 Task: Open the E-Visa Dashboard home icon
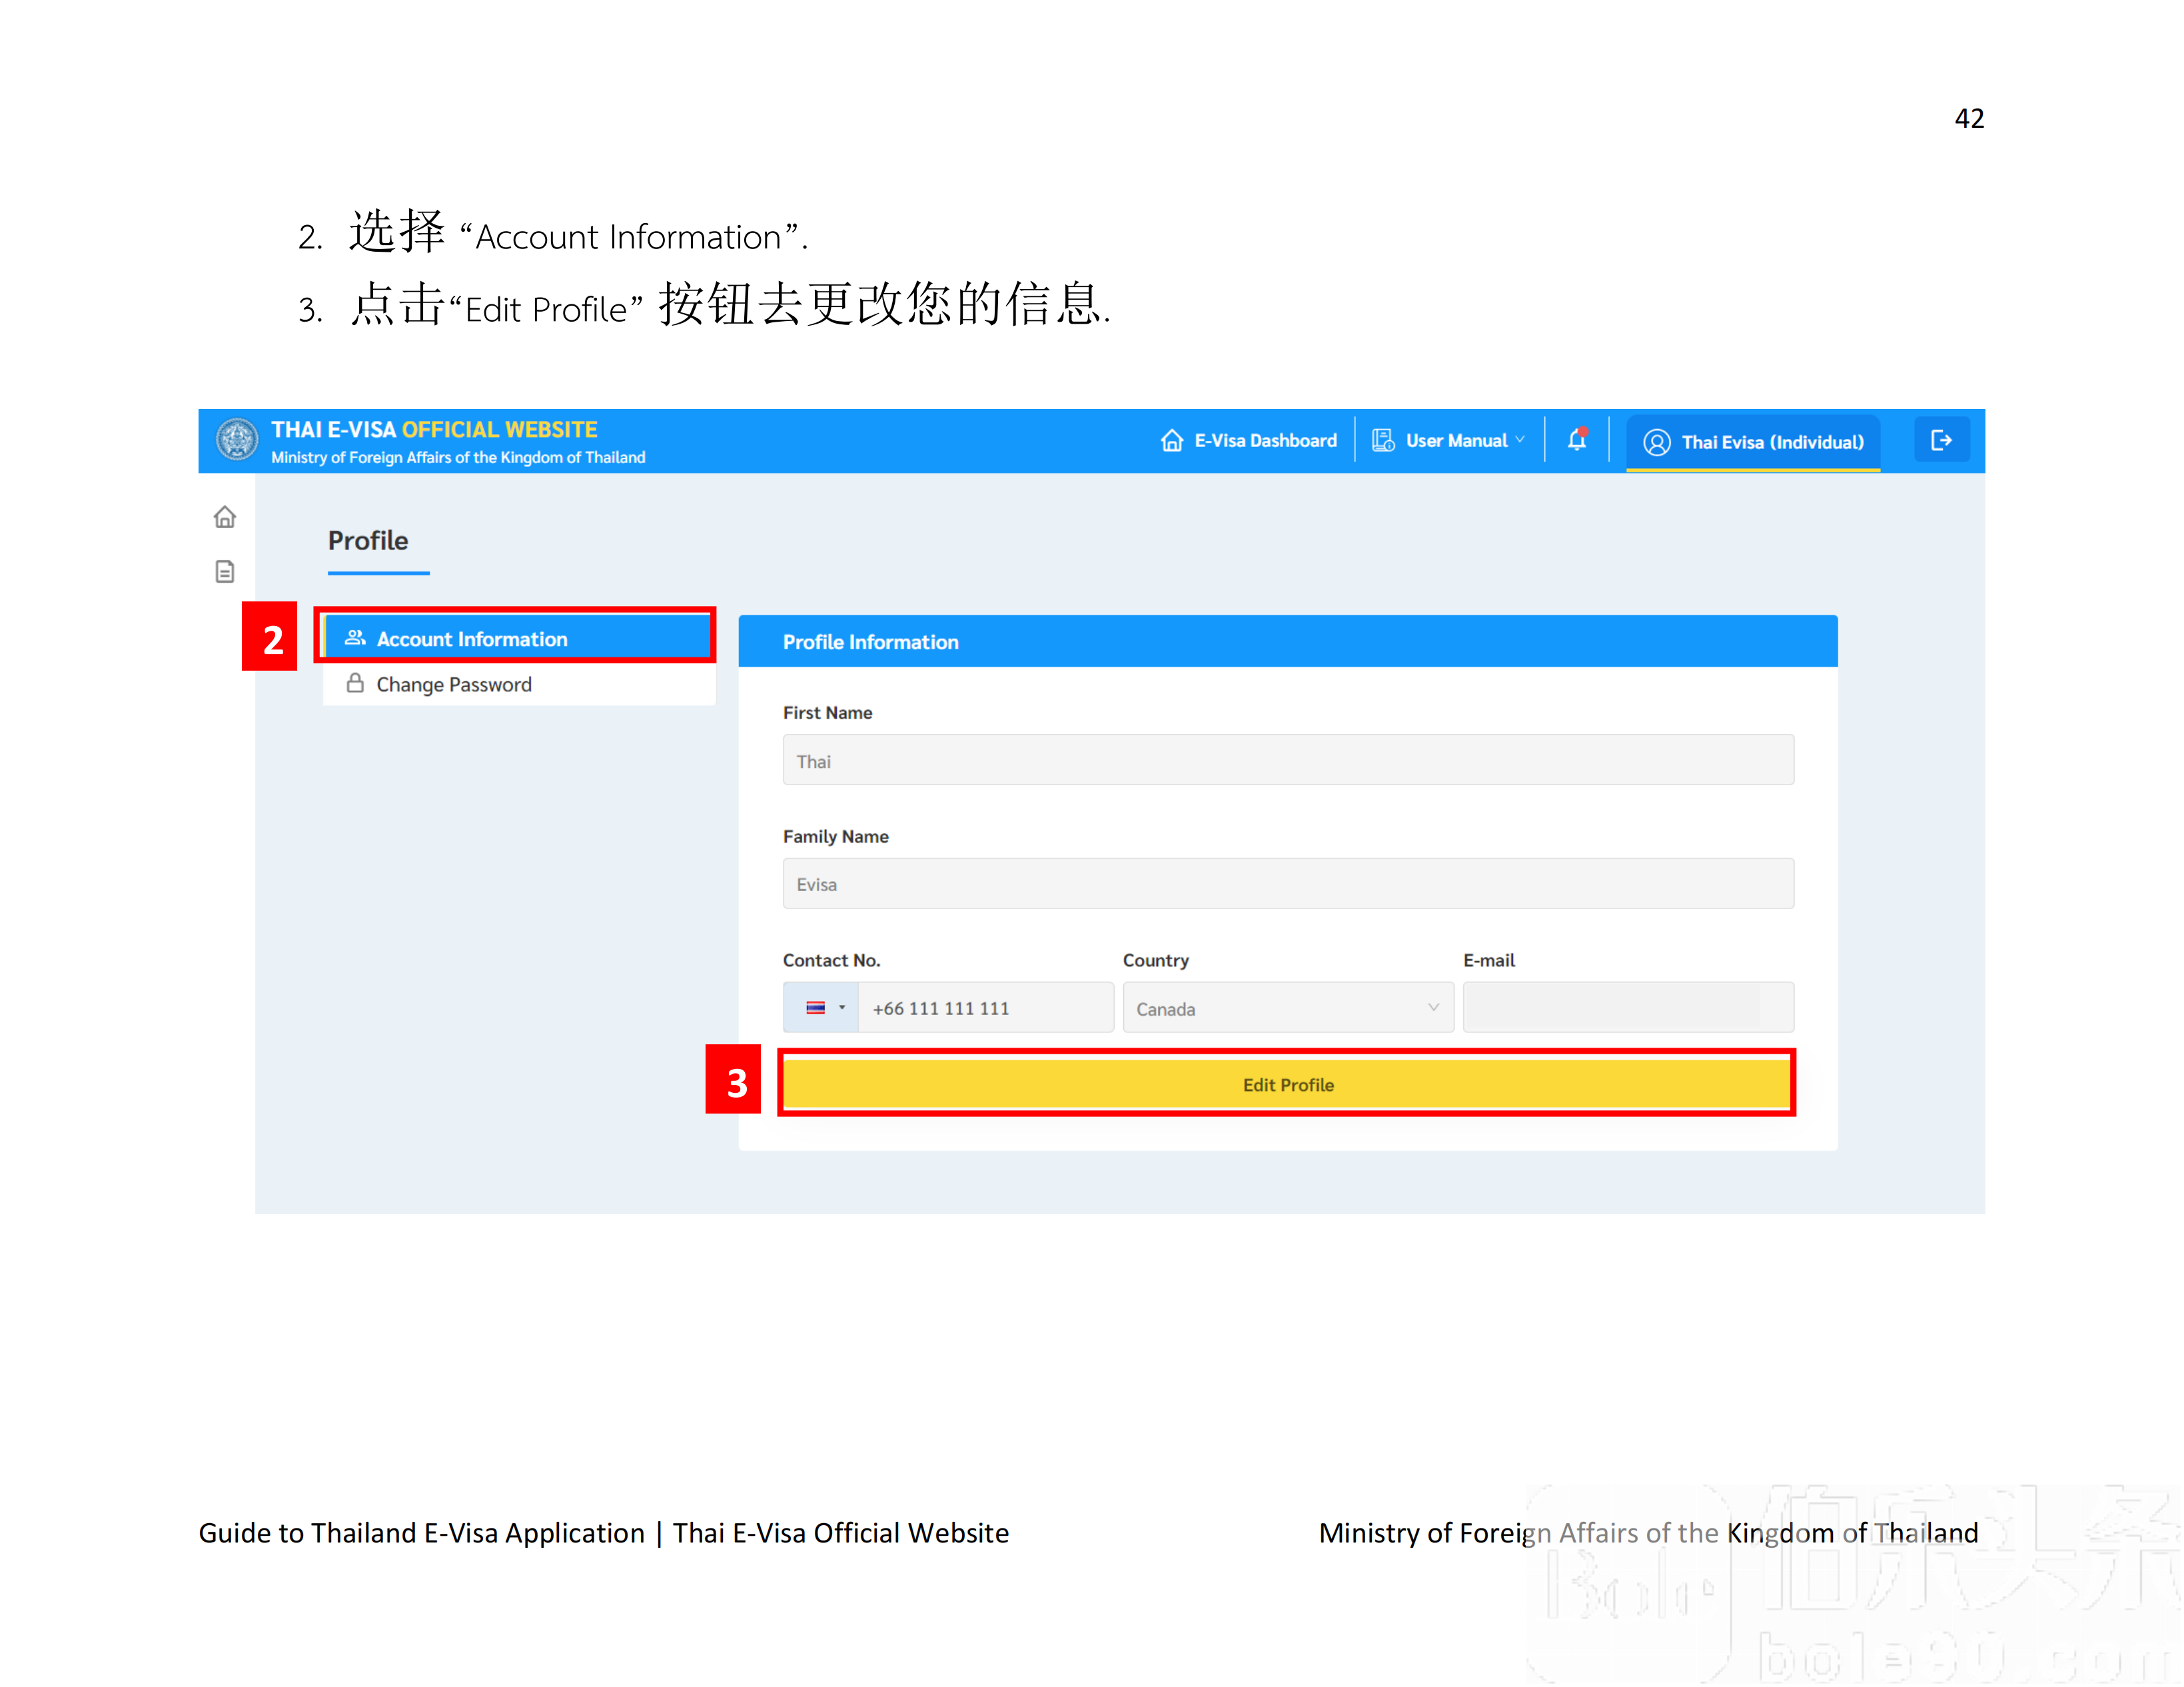[x=1172, y=440]
